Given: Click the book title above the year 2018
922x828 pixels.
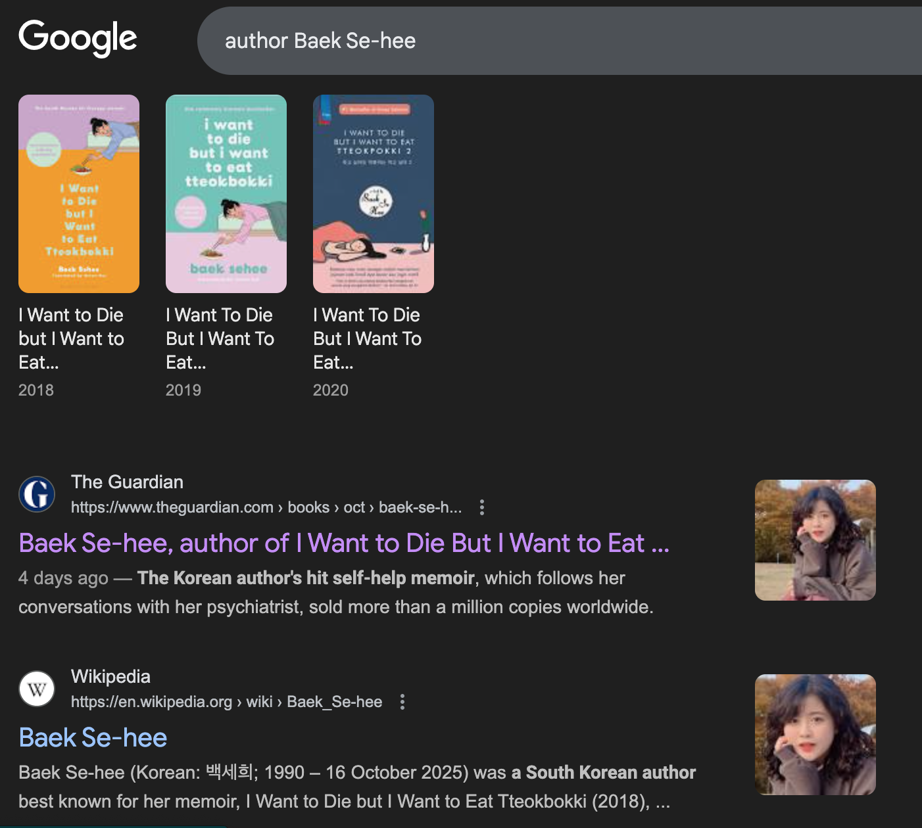Looking at the screenshot, I should tap(71, 338).
